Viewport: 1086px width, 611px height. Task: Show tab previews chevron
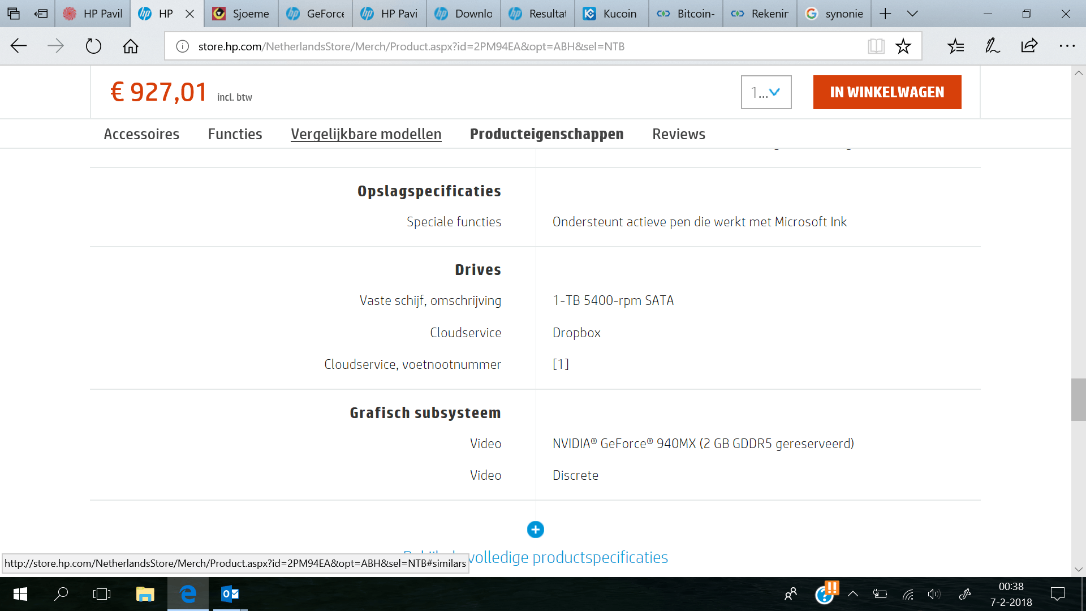912,14
